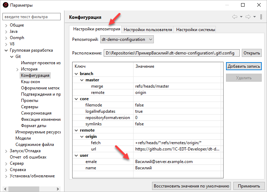Click the back navigation arrow icon
The width and height of the screenshot is (267, 192).
[x=235, y=17]
